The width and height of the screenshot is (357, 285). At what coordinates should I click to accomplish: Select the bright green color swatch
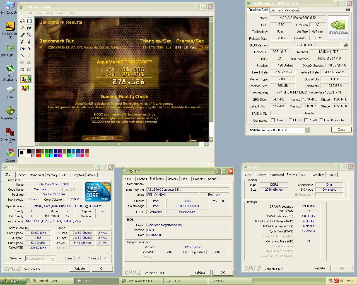pyautogui.click(x=47, y=156)
